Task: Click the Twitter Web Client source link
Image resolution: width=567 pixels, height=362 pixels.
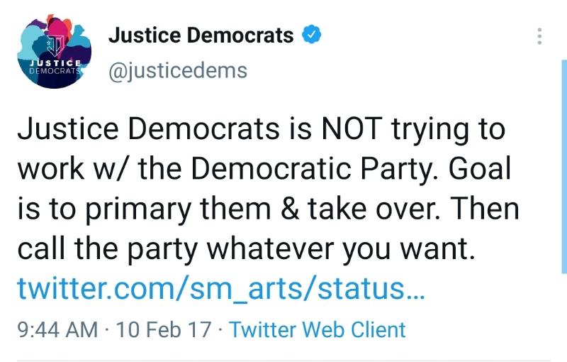Action: tap(318, 330)
